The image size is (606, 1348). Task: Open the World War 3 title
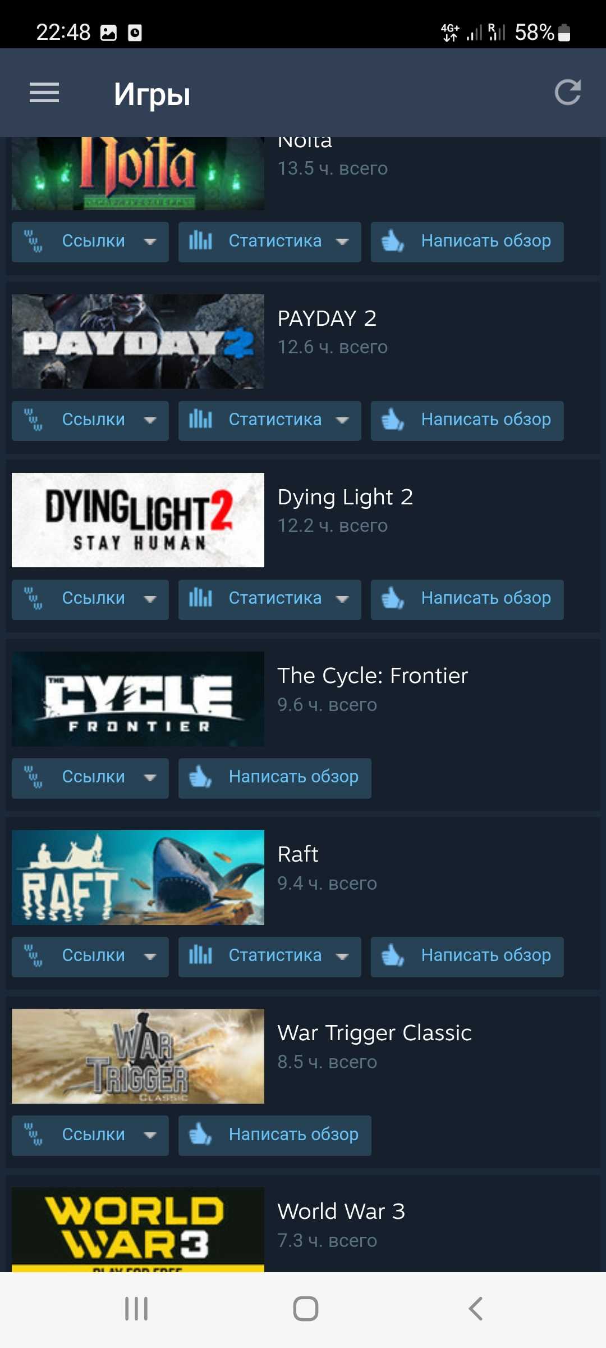coord(341,1211)
